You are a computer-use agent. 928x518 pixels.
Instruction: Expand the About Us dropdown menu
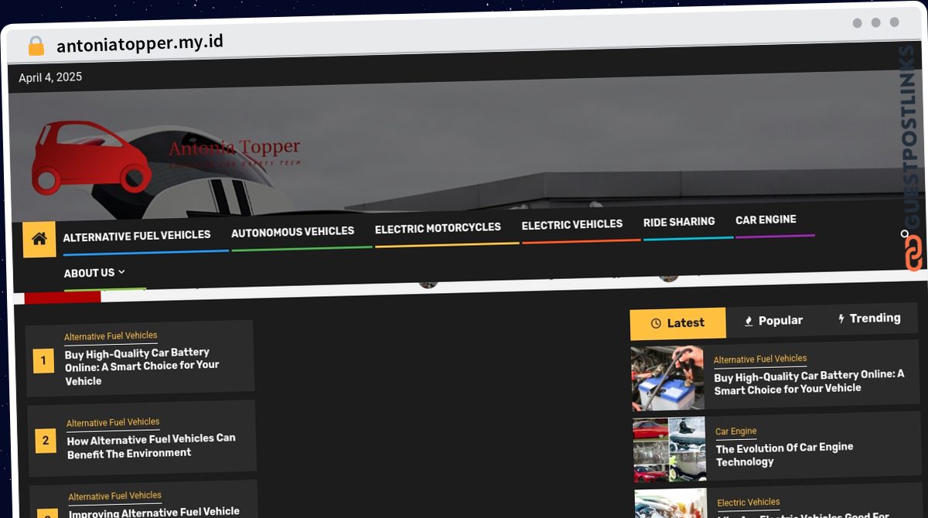click(94, 273)
